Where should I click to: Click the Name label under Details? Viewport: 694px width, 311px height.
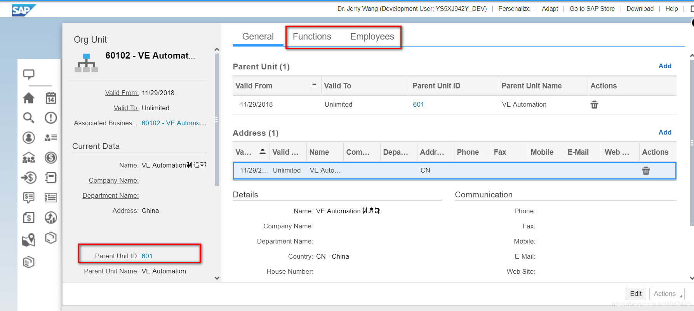click(303, 211)
